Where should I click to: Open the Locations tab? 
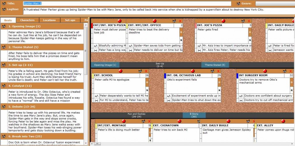click(x=49, y=20)
